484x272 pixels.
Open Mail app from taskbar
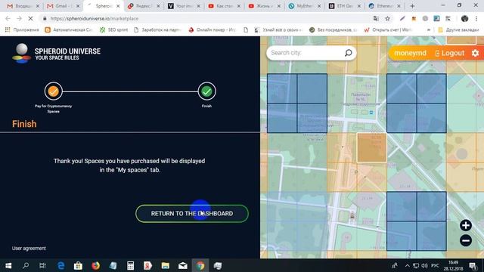183,265
